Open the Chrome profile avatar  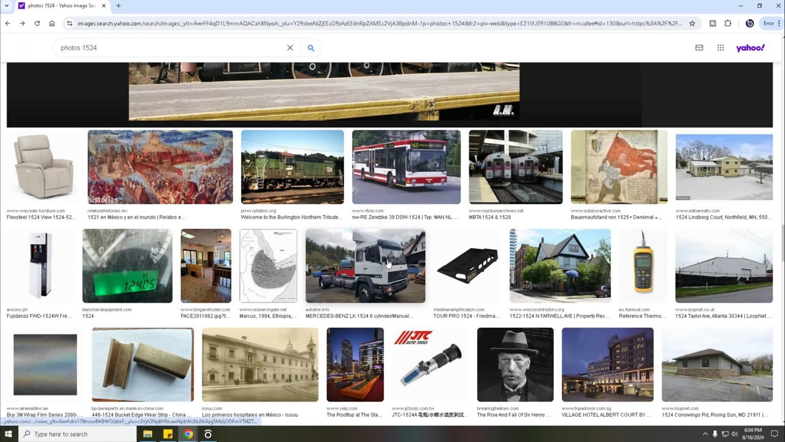coord(749,23)
